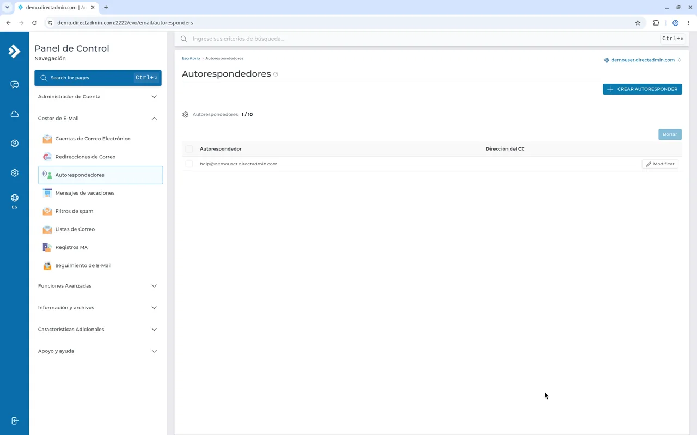
Task: Click the Filtros de spam icon
Action: tap(47, 211)
